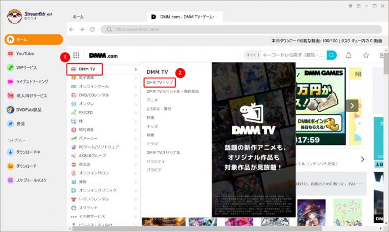Open the ホーム item in the sidebar
The image size is (389, 232).
(34, 39)
